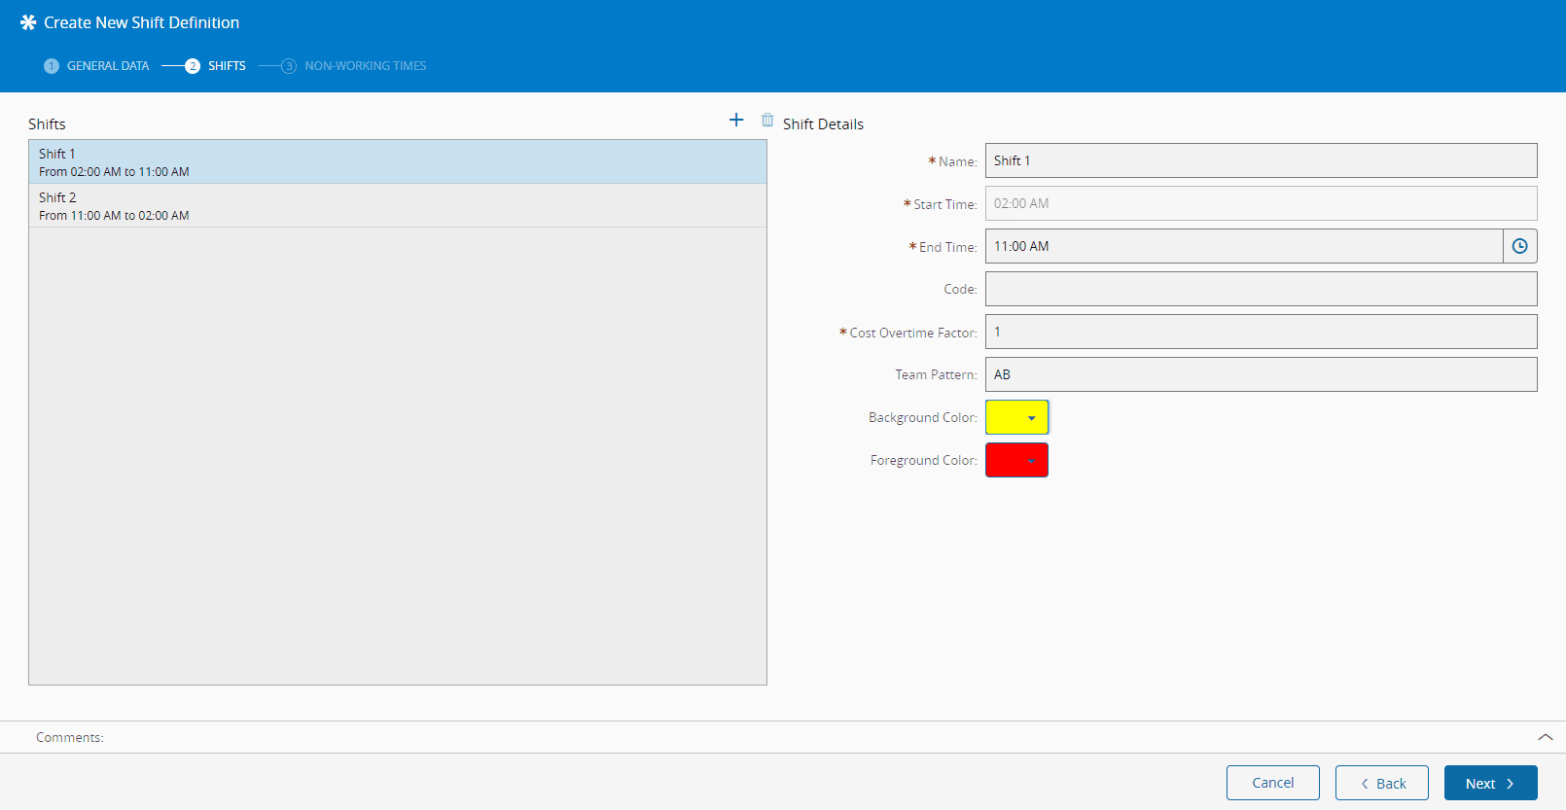The image size is (1566, 810).
Task: Click the Name input field
Action: [1261, 160]
